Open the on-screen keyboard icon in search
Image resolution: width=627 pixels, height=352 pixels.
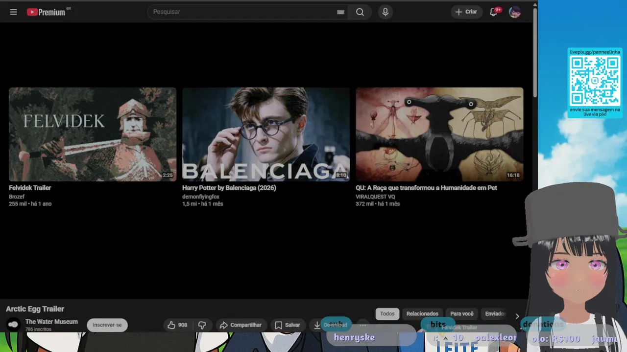pyautogui.click(x=340, y=12)
